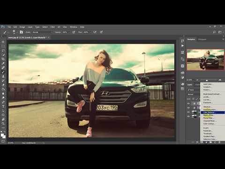This screenshot has height=169, width=225.
Task: Expand the status bar info arrow
Action: (x=44, y=143)
